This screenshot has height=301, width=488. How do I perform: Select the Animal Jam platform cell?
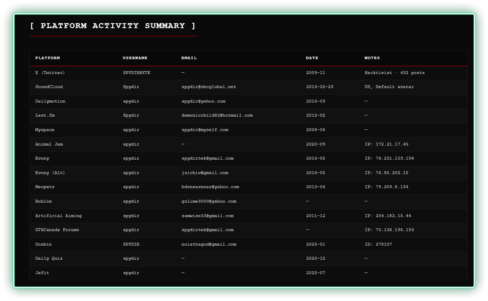click(49, 144)
